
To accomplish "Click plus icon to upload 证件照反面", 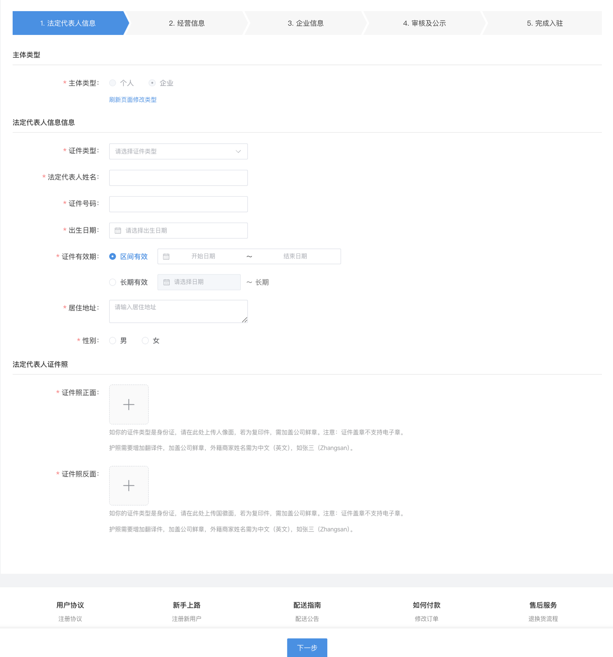I will tap(129, 486).
